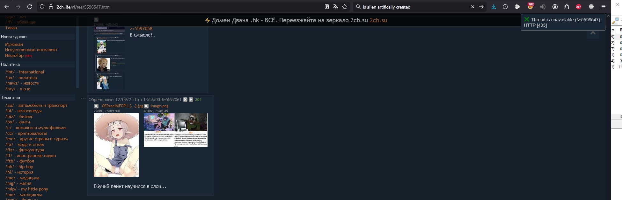
Task: Open file link -OE0zaeihlFOPLL[...].jpg
Action: coord(122,106)
